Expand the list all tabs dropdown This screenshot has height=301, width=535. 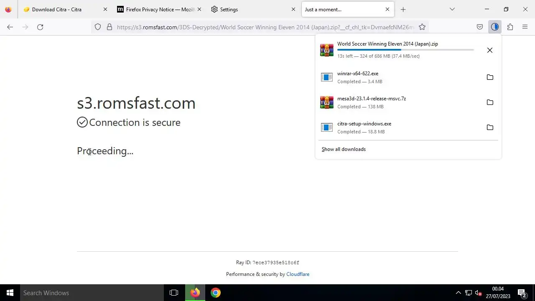tap(452, 9)
